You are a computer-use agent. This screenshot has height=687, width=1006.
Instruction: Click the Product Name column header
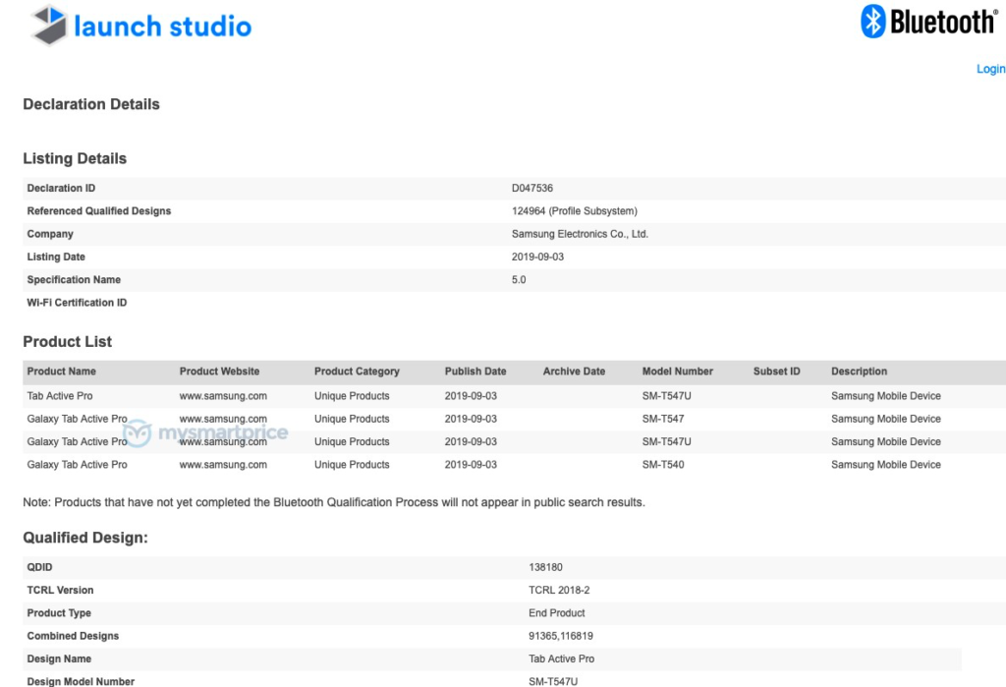[61, 372]
